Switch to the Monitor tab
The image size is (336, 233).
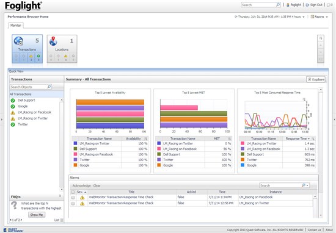(16, 25)
